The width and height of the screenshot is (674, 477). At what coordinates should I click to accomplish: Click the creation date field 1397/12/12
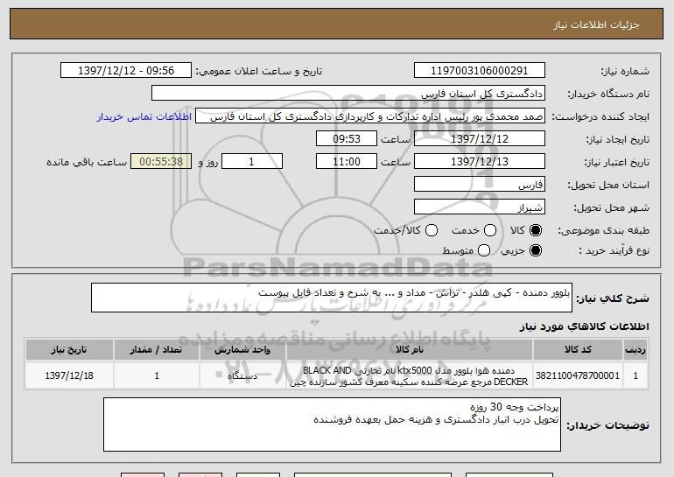pyautogui.click(x=480, y=139)
